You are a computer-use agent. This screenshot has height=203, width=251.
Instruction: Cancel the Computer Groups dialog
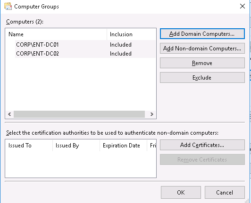[x=225, y=193]
